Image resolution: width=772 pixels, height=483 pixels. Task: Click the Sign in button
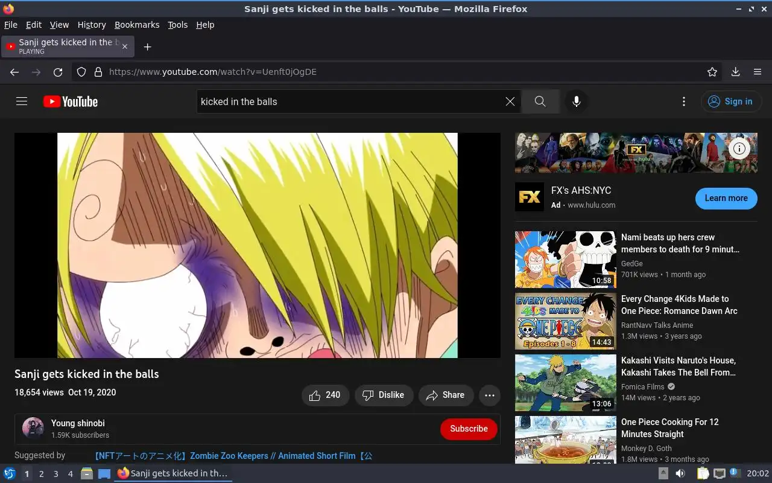(x=731, y=101)
